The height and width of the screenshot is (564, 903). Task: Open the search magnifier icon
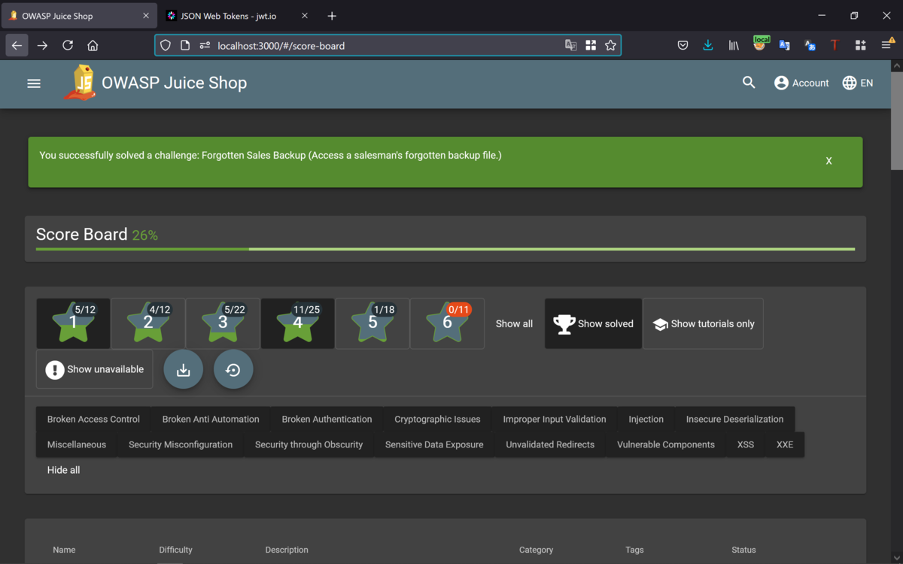[749, 83]
